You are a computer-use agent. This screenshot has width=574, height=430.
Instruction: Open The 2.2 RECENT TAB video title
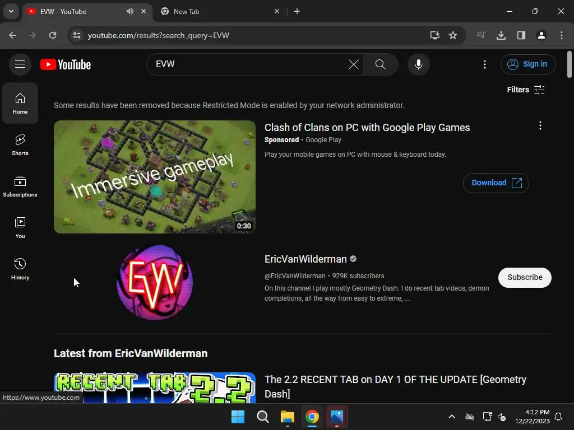click(x=395, y=386)
